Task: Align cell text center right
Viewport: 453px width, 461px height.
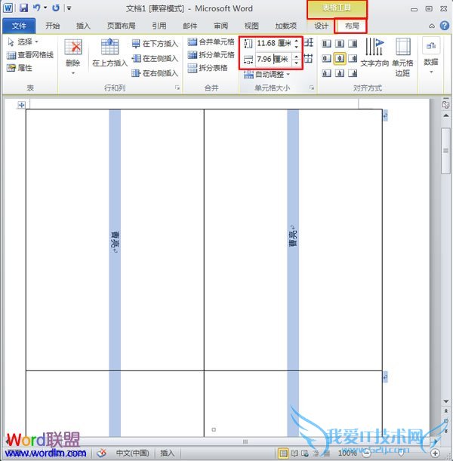Action: click(x=353, y=59)
